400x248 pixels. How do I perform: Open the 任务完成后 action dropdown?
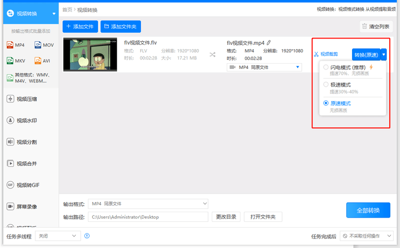coord(366,236)
